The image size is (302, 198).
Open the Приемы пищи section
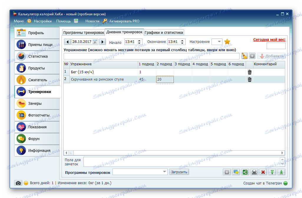pos(37,45)
